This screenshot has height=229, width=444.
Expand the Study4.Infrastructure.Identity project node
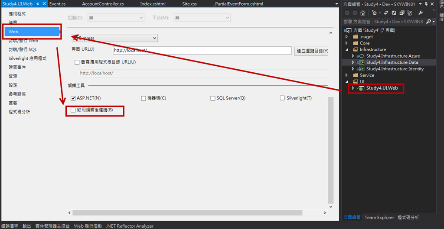coord(353,69)
